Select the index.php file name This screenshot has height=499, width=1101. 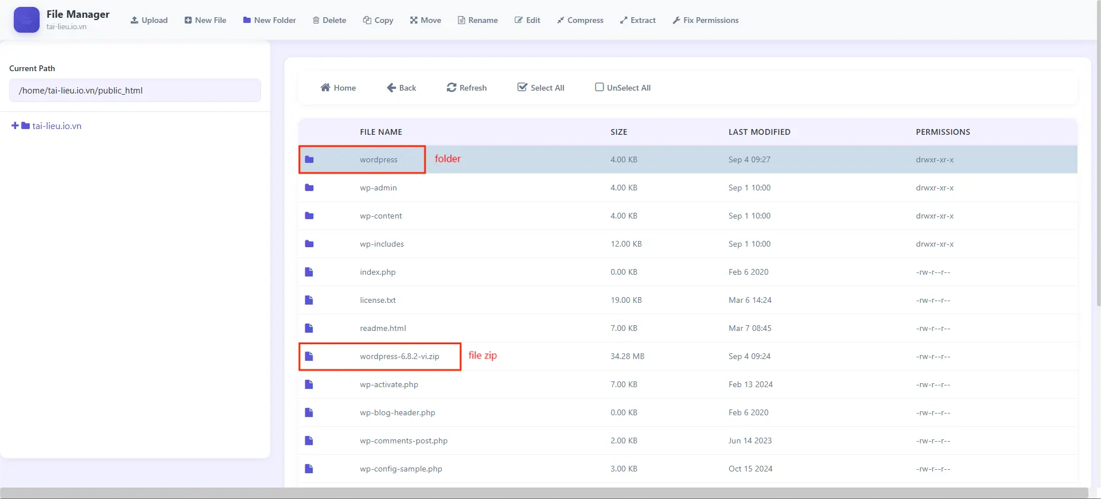378,272
